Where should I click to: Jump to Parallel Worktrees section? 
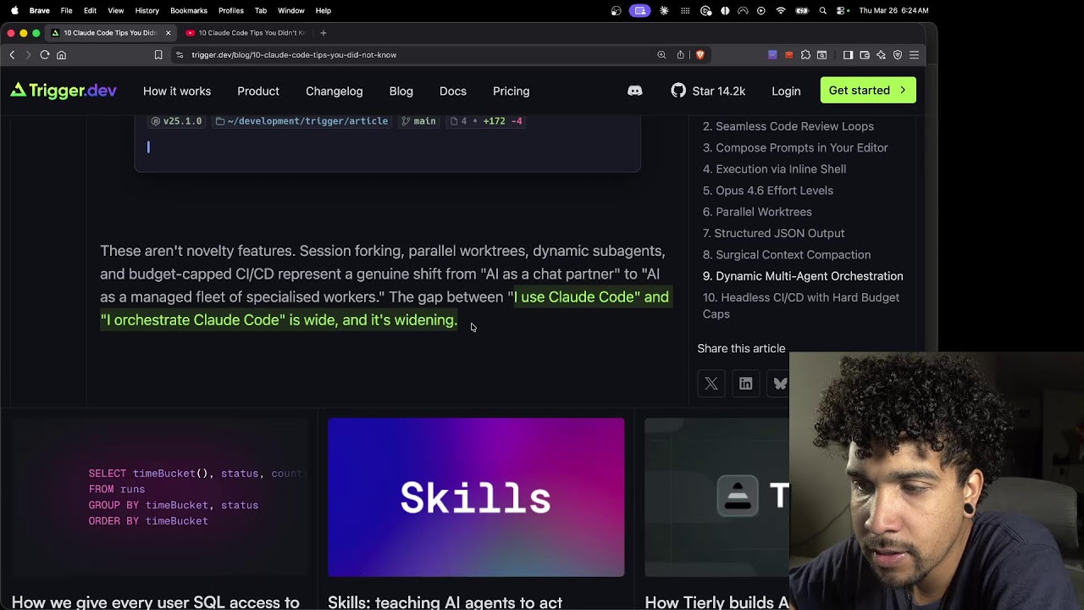point(757,212)
